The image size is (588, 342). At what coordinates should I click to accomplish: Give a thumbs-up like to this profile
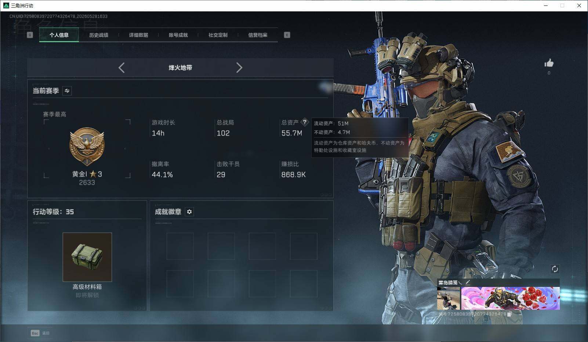pyautogui.click(x=549, y=63)
